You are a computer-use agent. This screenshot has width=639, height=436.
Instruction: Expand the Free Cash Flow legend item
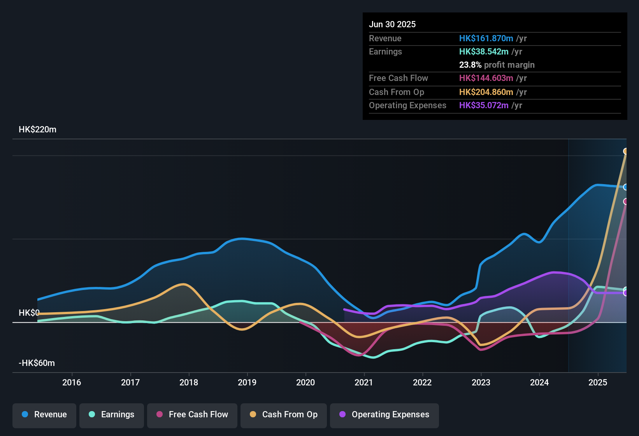click(x=192, y=415)
